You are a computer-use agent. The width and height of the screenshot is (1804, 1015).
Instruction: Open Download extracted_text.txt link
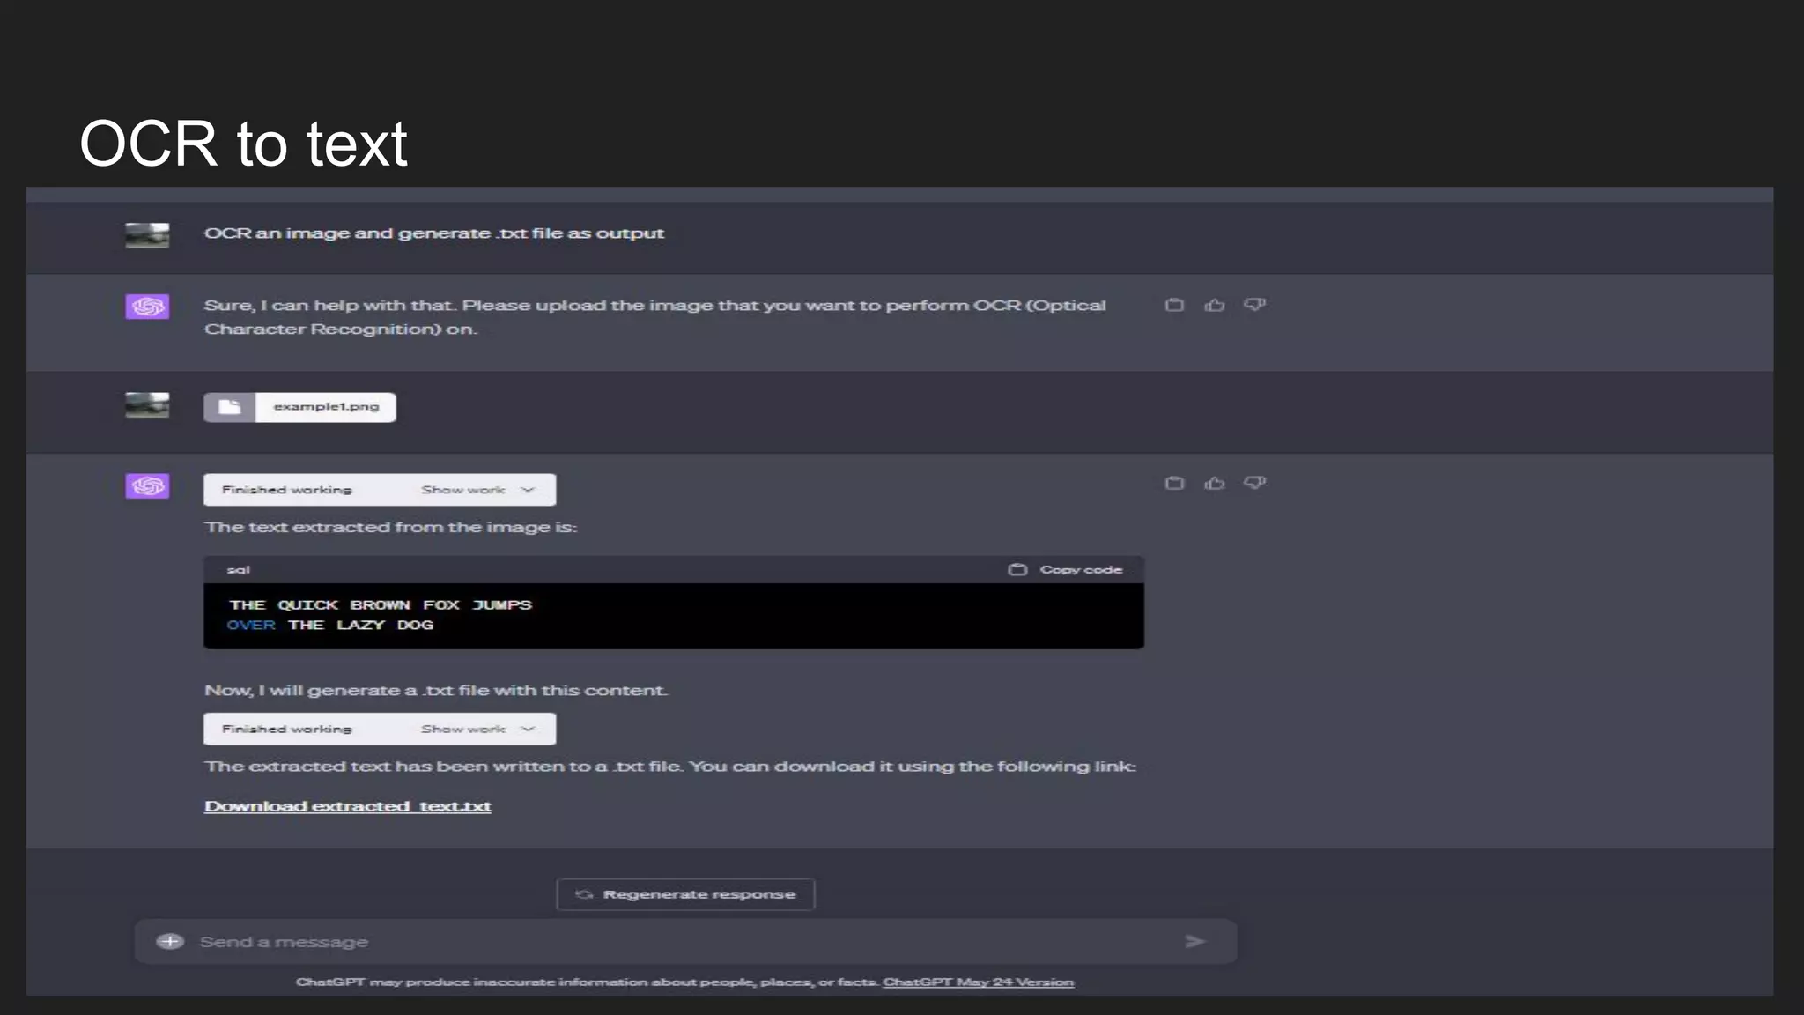[348, 806]
